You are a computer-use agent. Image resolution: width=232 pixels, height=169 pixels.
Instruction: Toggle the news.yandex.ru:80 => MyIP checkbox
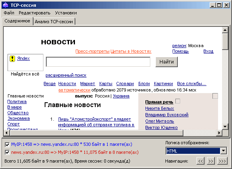tap(7, 152)
